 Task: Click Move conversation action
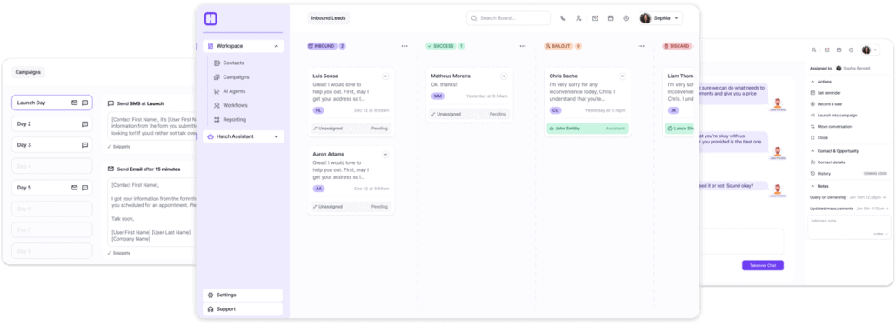click(x=831, y=126)
